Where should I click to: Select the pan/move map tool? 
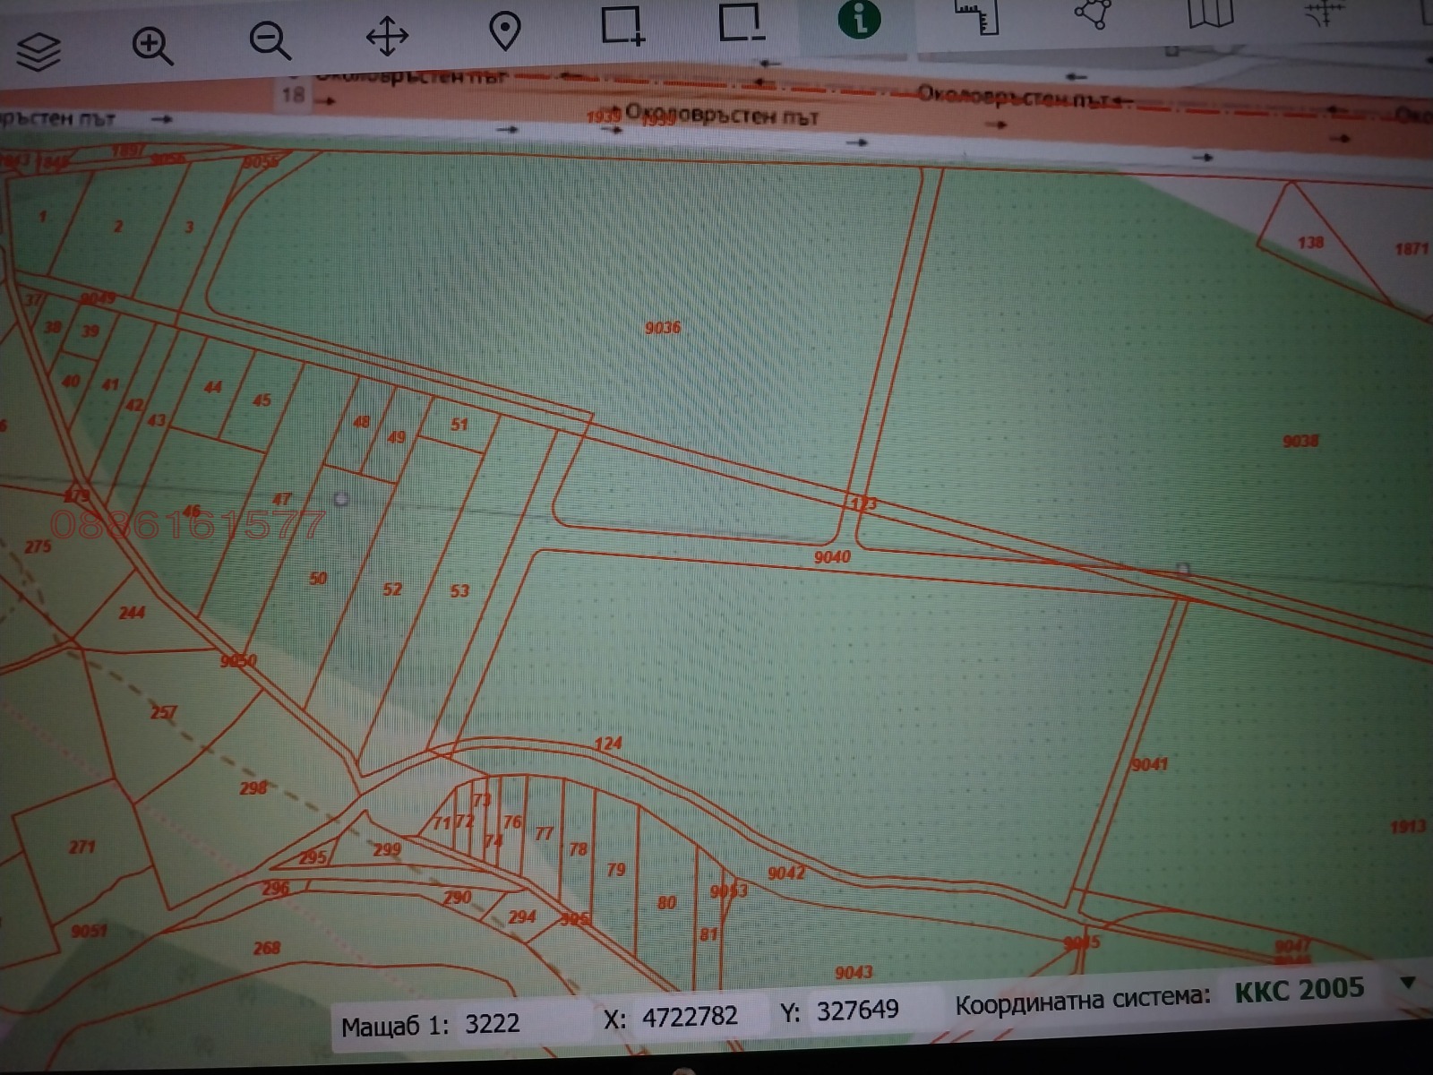387,37
